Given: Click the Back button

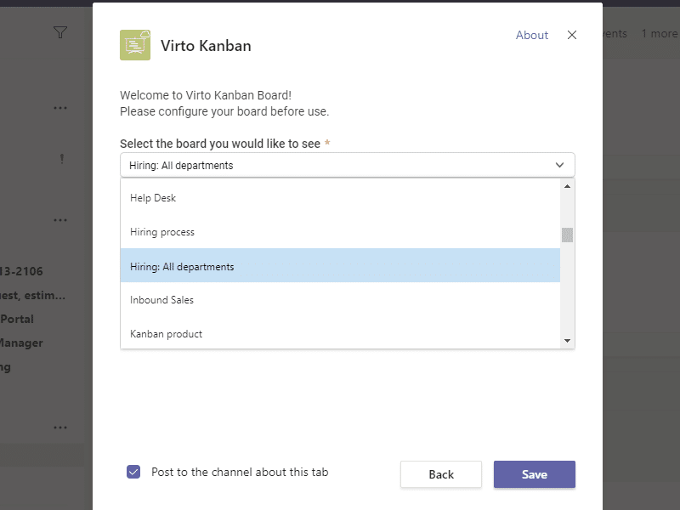Looking at the screenshot, I should [441, 474].
